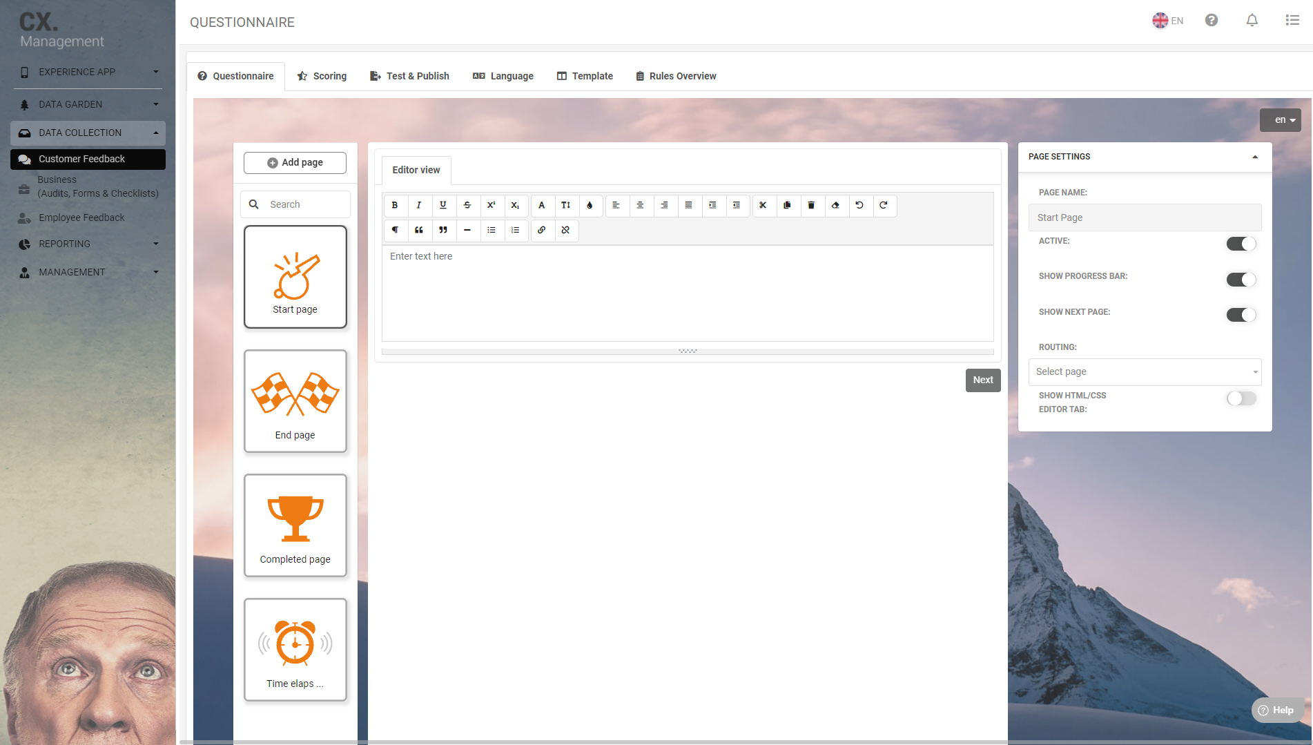Expand the Management menu
This screenshot has width=1313, height=745.
[88, 272]
